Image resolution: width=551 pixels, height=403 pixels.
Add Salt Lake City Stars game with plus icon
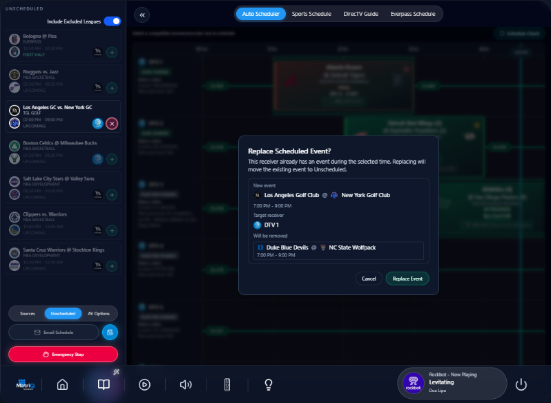click(112, 194)
